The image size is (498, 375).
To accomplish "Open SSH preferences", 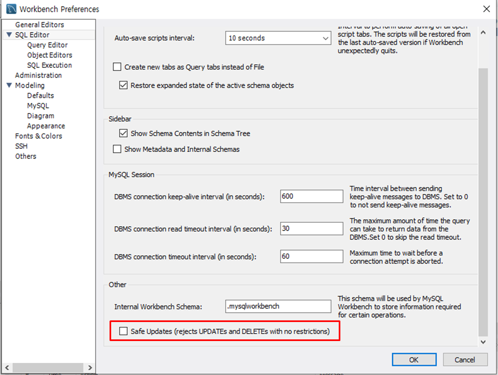I will pos(21,146).
